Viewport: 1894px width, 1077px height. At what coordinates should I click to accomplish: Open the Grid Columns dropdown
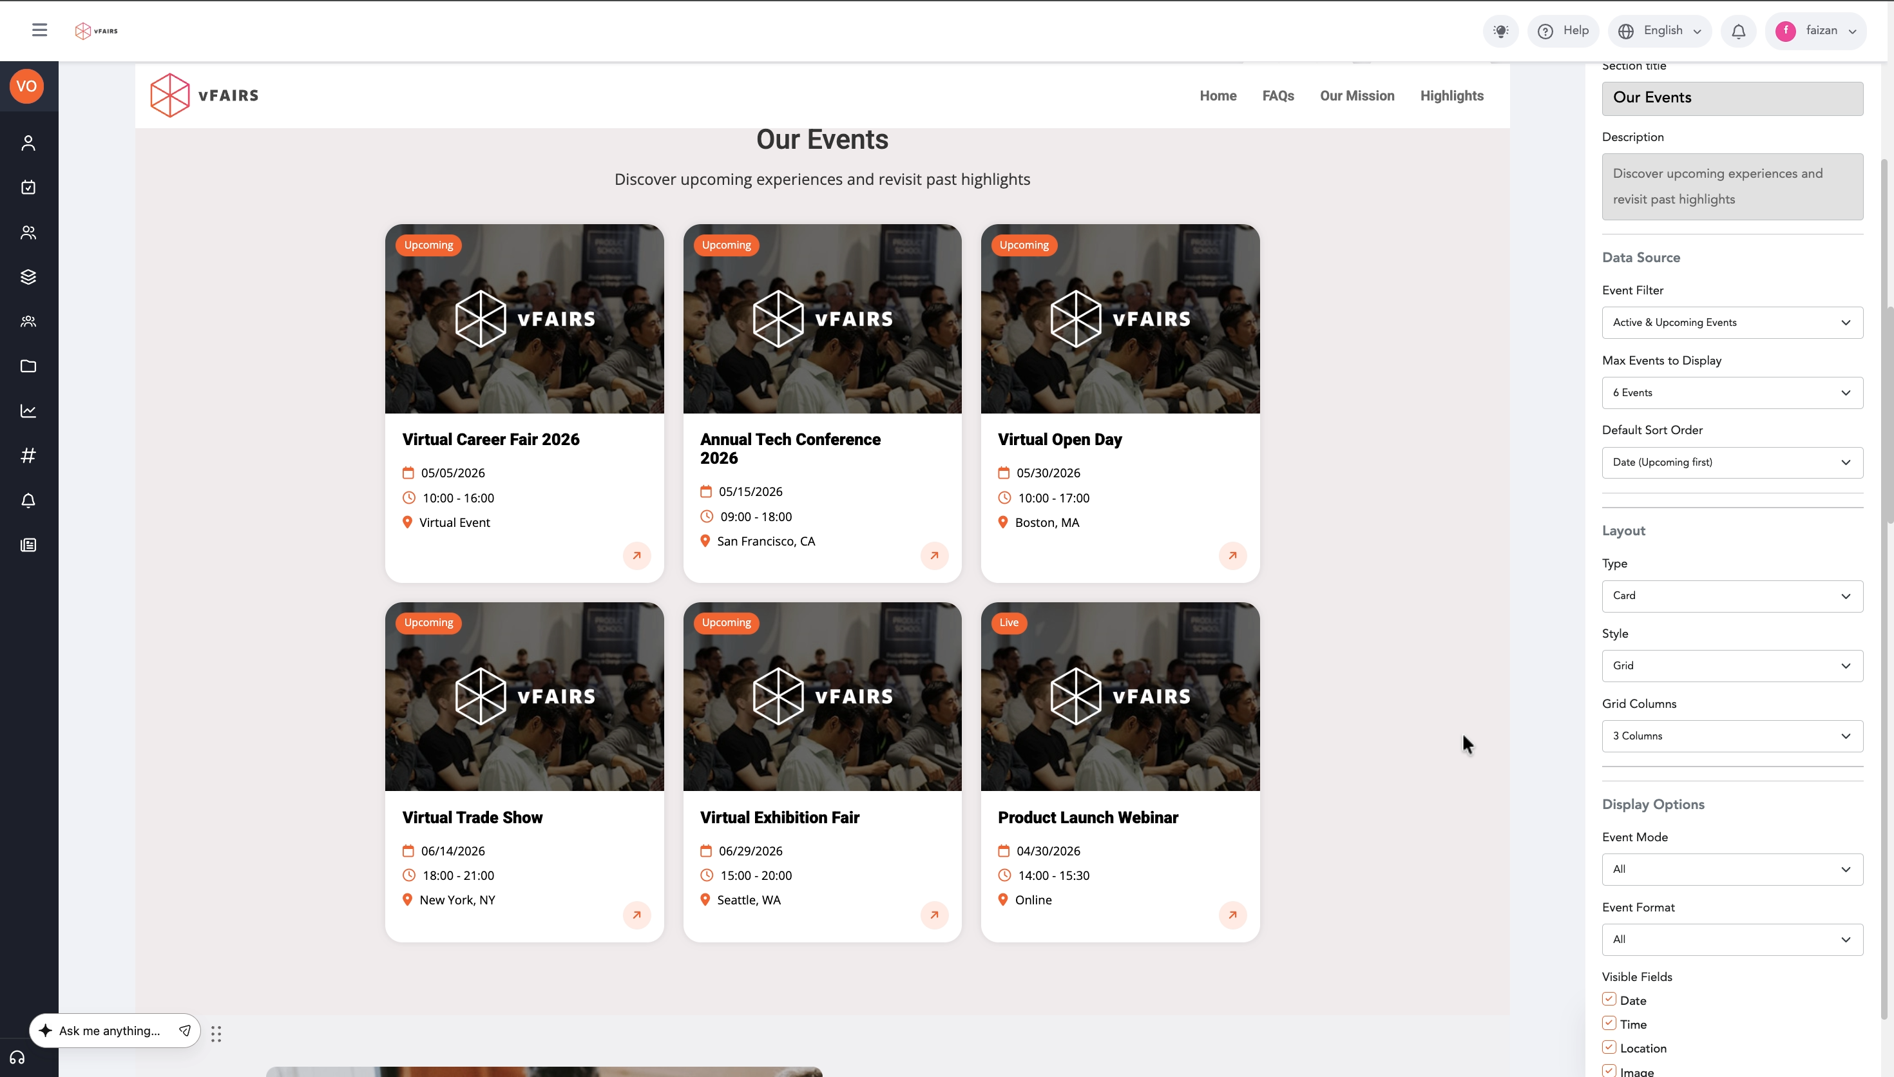pos(1733,736)
